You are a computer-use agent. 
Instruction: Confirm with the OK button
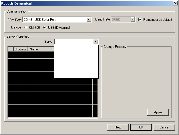(141, 127)
